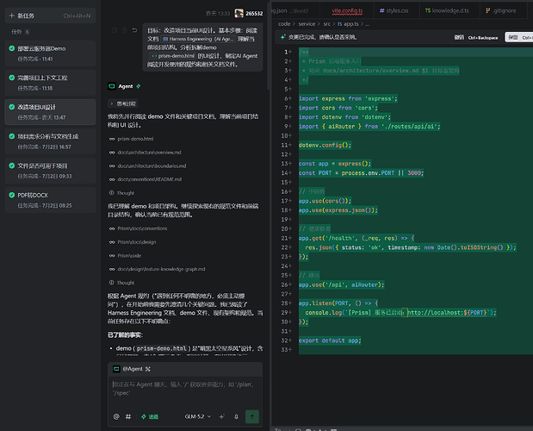Toggle the green fast mode button

(x=150, y=416)
